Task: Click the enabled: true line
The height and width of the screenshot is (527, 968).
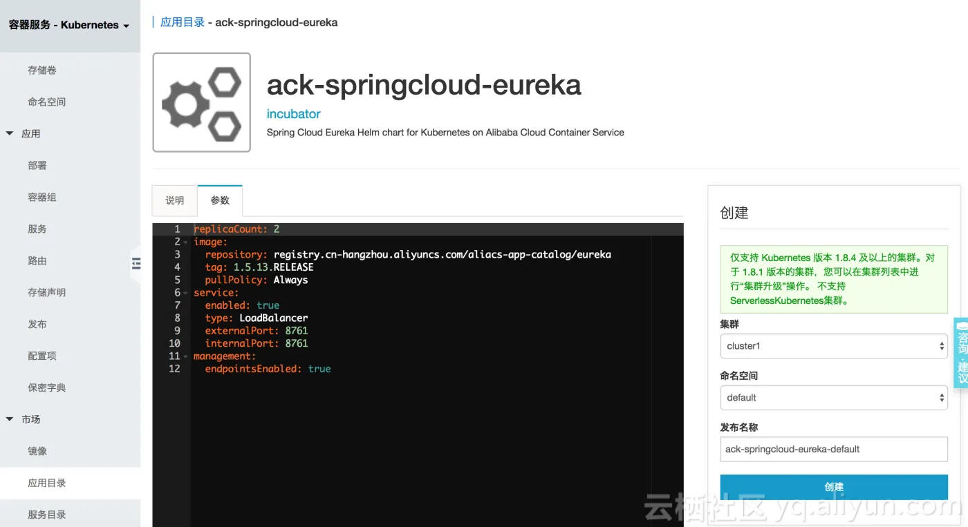Action: tap(242, 305)
